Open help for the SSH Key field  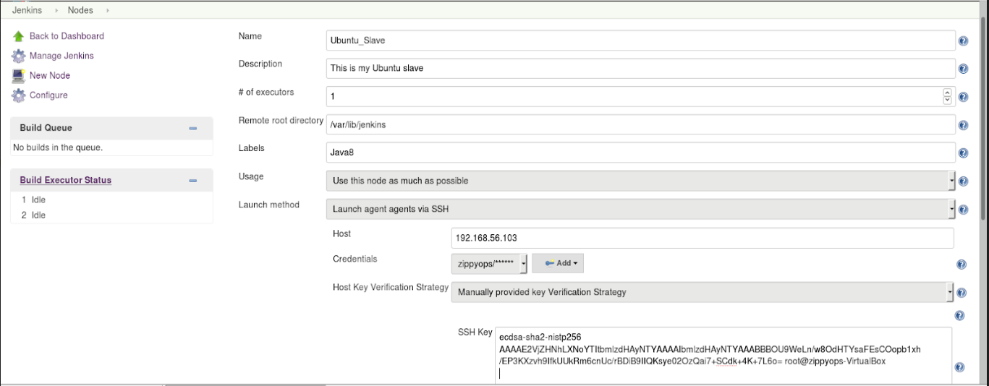click(959, 367)
